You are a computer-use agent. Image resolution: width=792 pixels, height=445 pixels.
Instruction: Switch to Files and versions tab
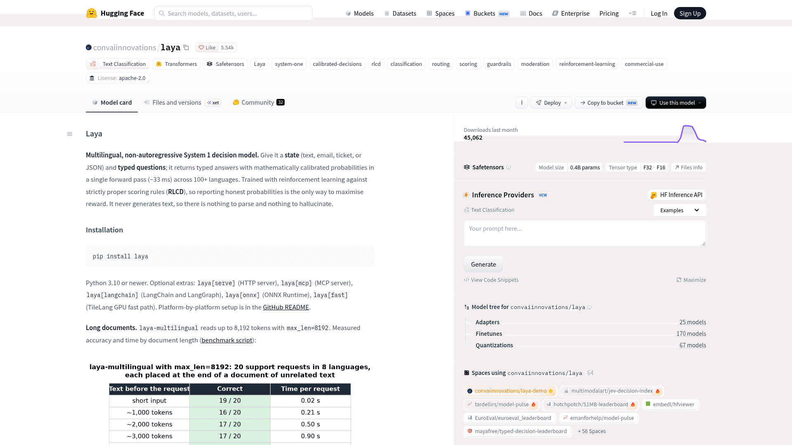(182, 102)
